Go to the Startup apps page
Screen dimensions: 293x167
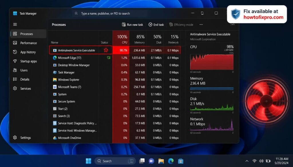click(28, 61)
